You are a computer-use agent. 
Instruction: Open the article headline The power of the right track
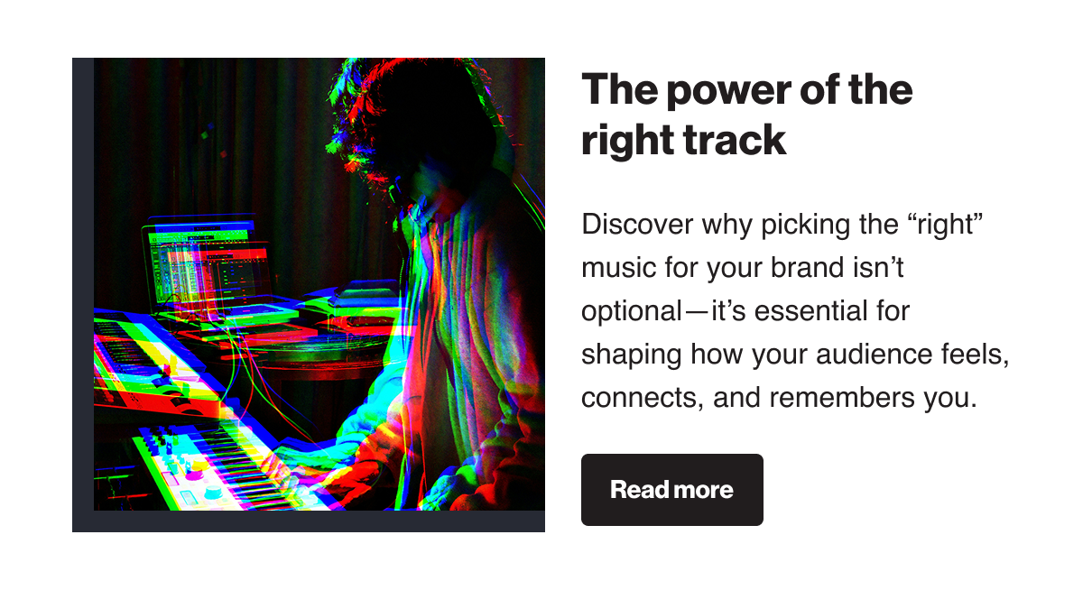[x=747, y=115]
